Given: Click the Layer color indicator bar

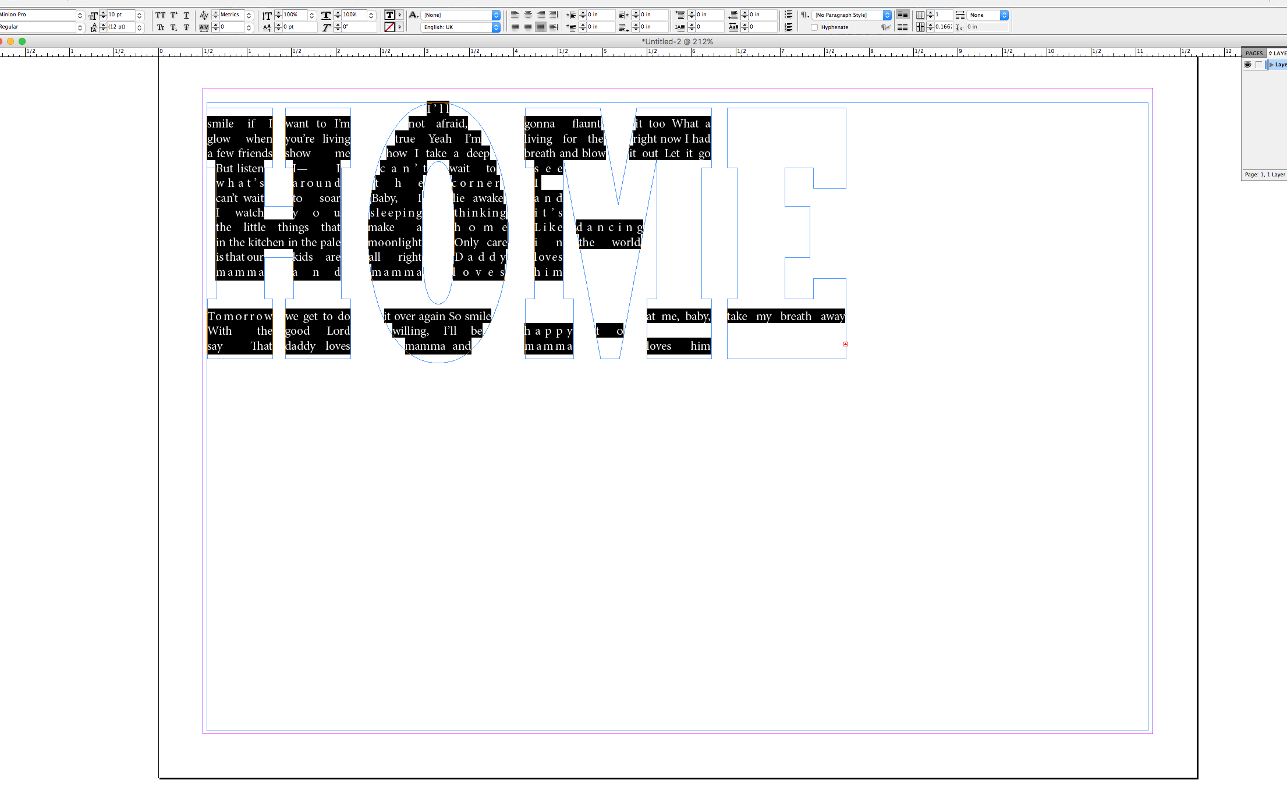Looking at the screenshot, I should [x=1267, y=65].
